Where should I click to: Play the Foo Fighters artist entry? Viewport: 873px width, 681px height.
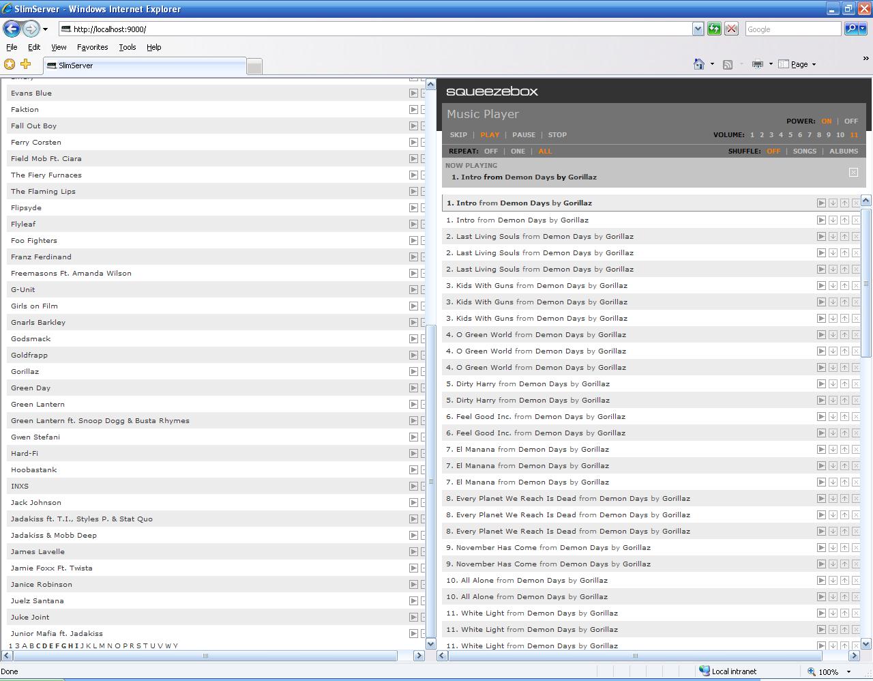pos(413,240)
